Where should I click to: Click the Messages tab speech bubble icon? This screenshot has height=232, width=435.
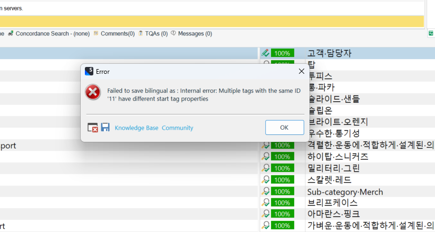point(173,33)
